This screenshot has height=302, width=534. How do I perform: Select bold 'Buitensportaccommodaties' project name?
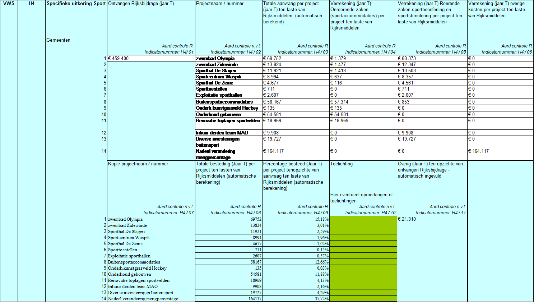(224, 102)
